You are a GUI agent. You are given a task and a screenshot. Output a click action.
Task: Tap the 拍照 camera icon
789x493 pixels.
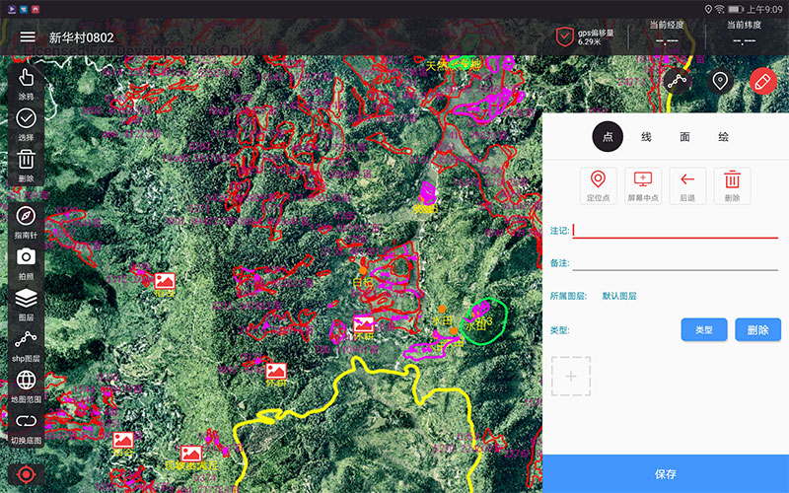pos(26,262)
